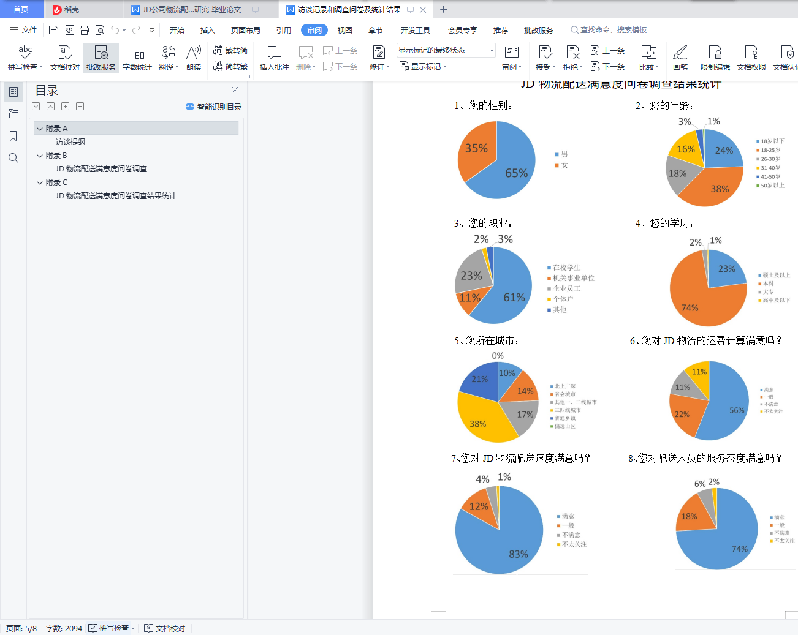Select the pie chart under 3、您的职业
This screenshot has height=635, width=798.
tap(493, 285)
